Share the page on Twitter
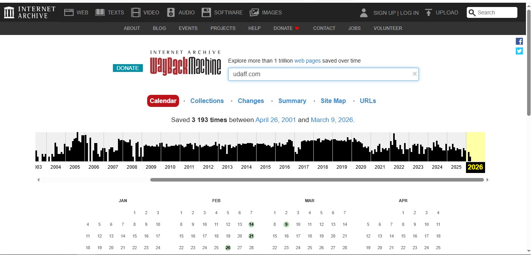 point(519,51)
